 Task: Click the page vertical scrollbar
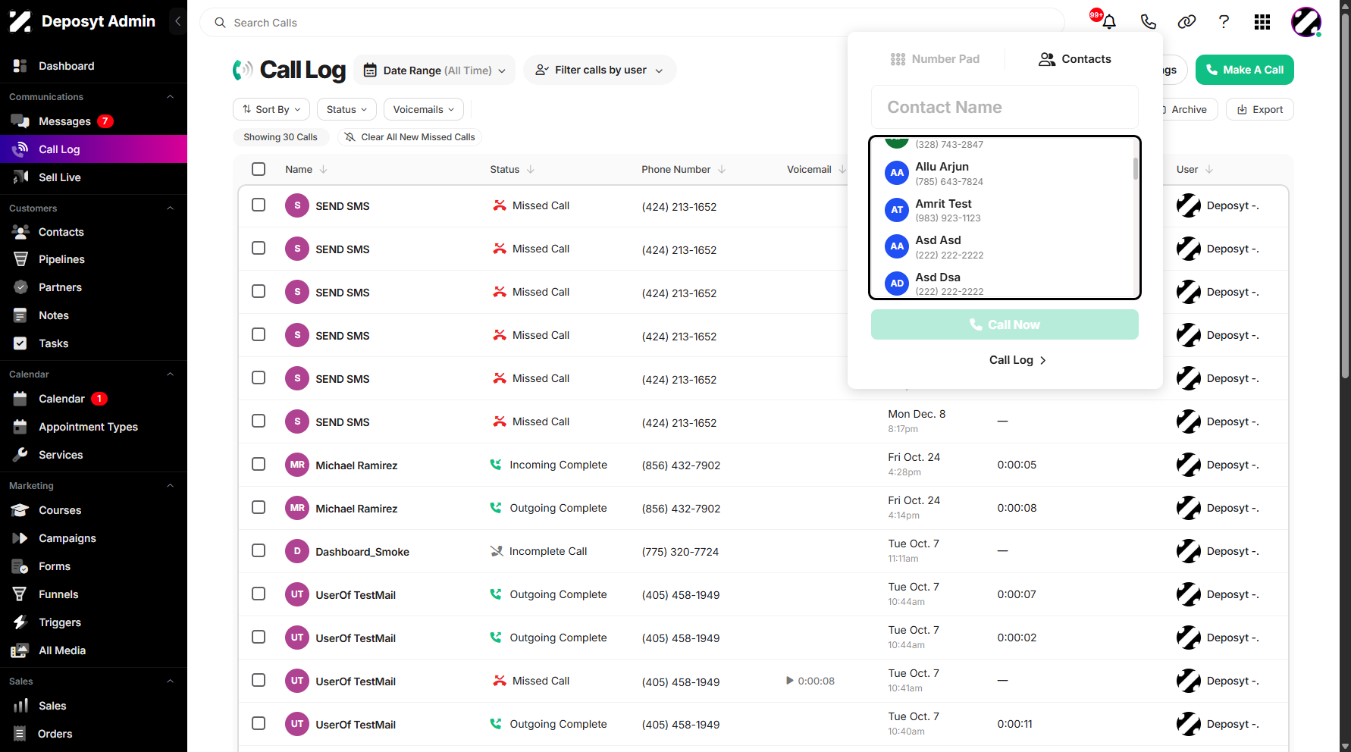point(1345,197)
